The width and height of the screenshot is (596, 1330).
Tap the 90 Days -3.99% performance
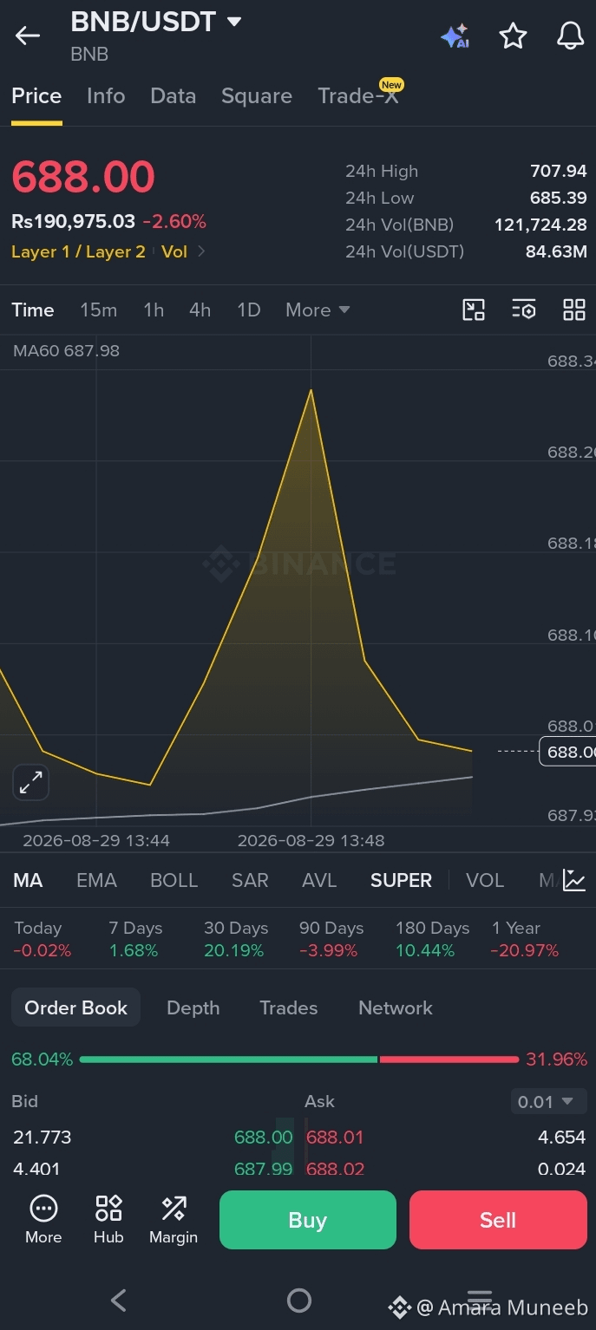(331, 939)
